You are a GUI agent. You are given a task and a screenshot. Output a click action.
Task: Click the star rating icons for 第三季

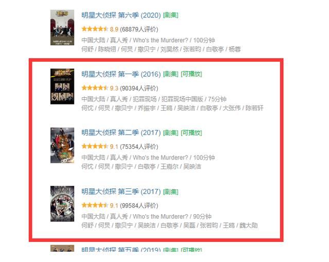click(x=95, y=205)
